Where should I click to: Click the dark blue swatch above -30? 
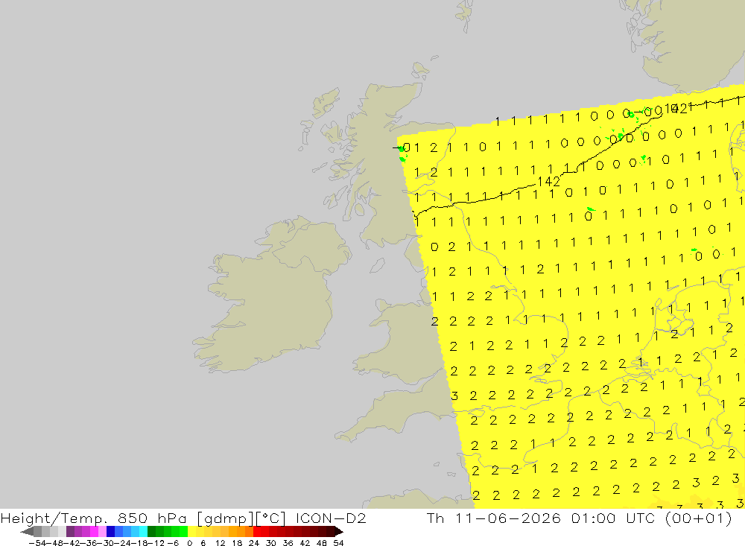[111, 531]
